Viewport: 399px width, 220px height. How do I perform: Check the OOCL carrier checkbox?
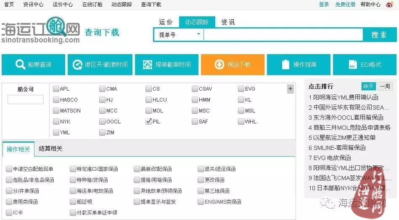tap(102, 121)
